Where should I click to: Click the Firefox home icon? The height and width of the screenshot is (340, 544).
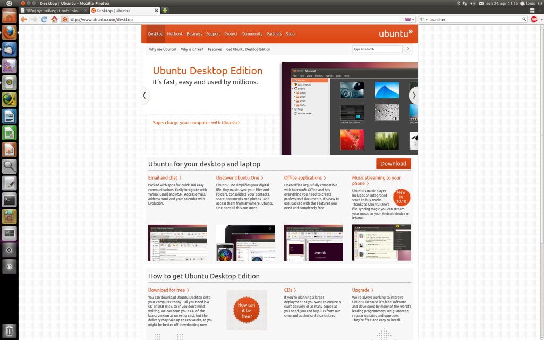tap(54, 19)
